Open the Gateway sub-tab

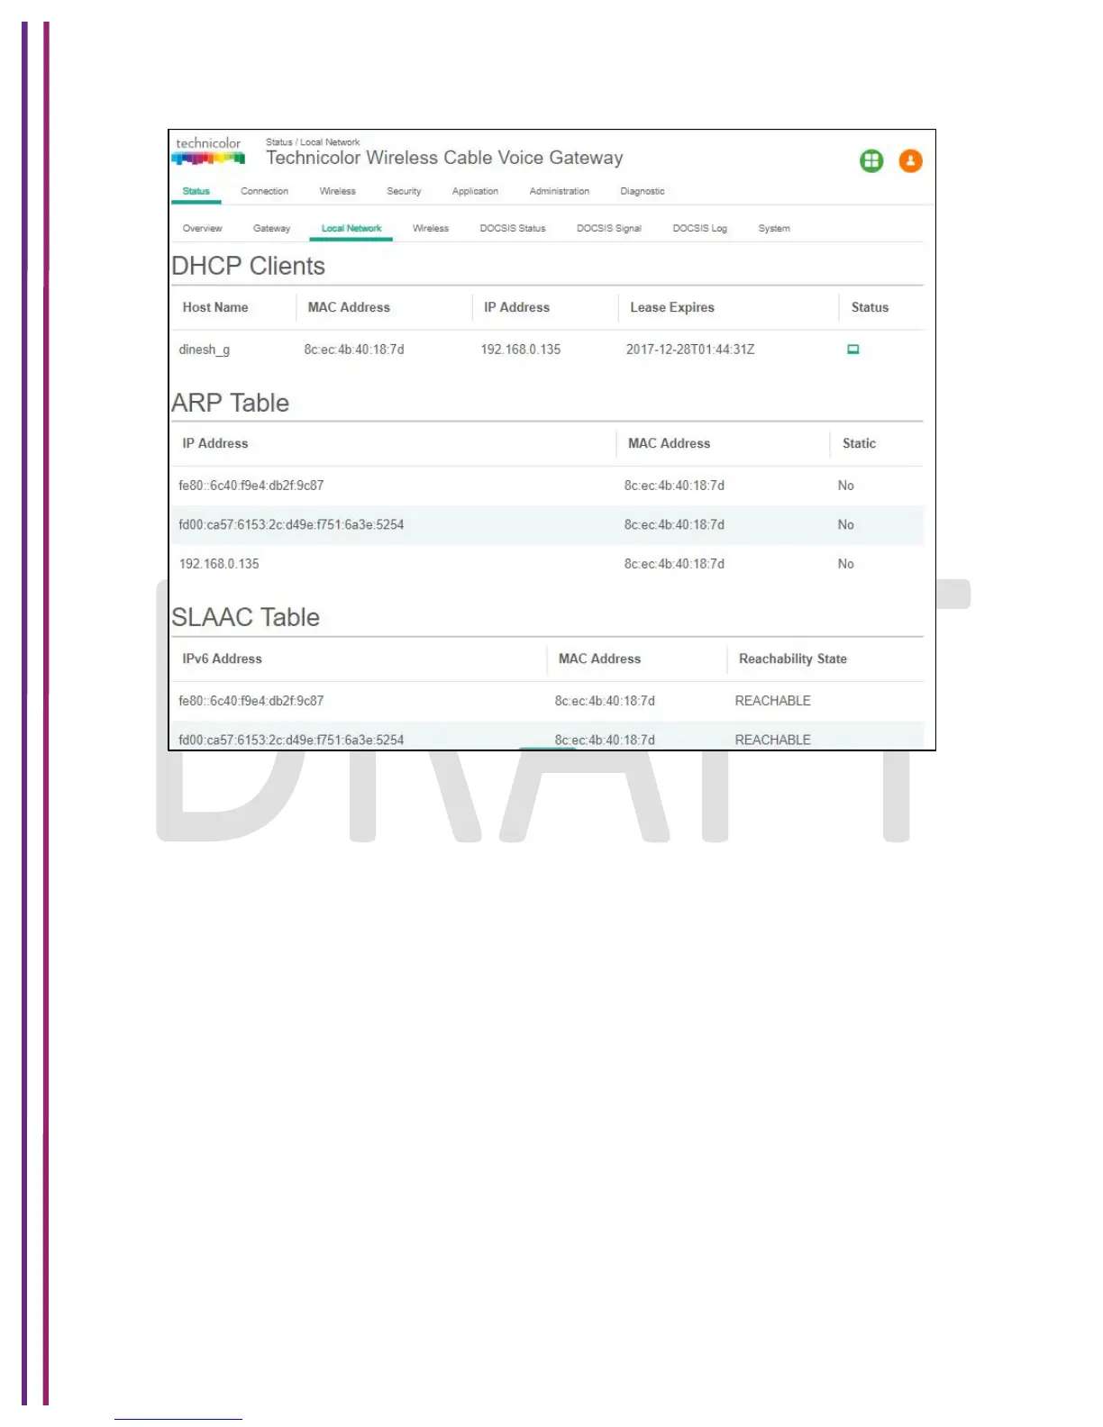[272, 228]
